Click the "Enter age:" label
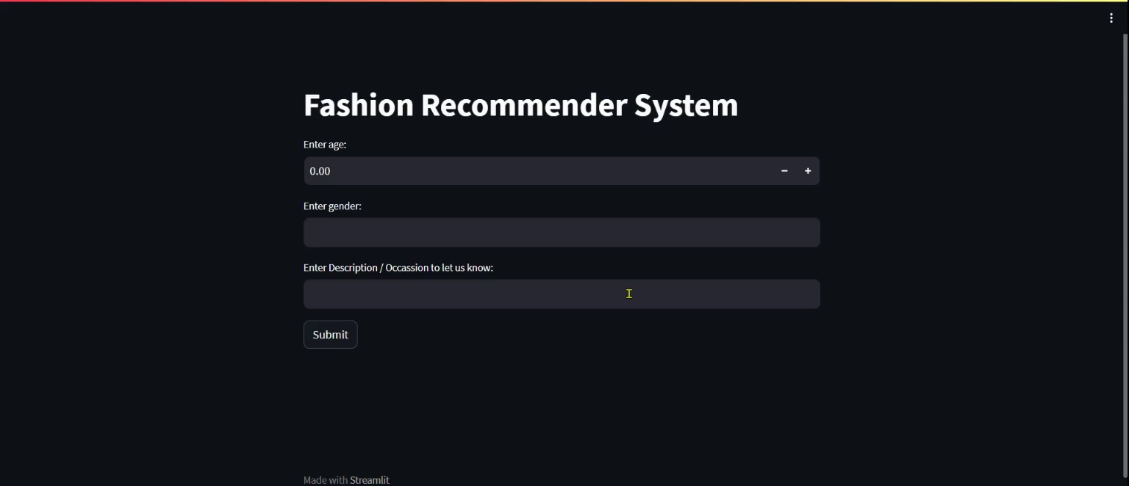The height and width of the screenshot is (486, 1129). [x=325, y=145]
